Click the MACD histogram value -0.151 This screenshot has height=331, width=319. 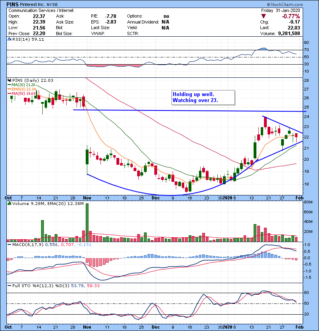84,245
